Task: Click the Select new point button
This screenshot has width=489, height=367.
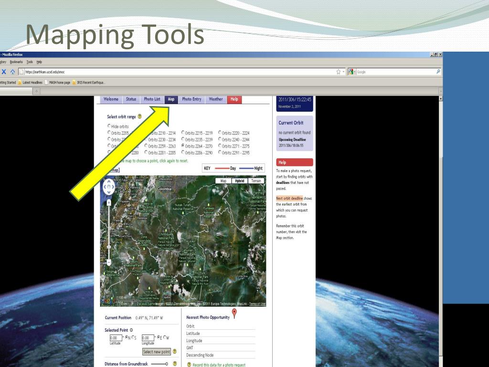Action: (157, 352)
